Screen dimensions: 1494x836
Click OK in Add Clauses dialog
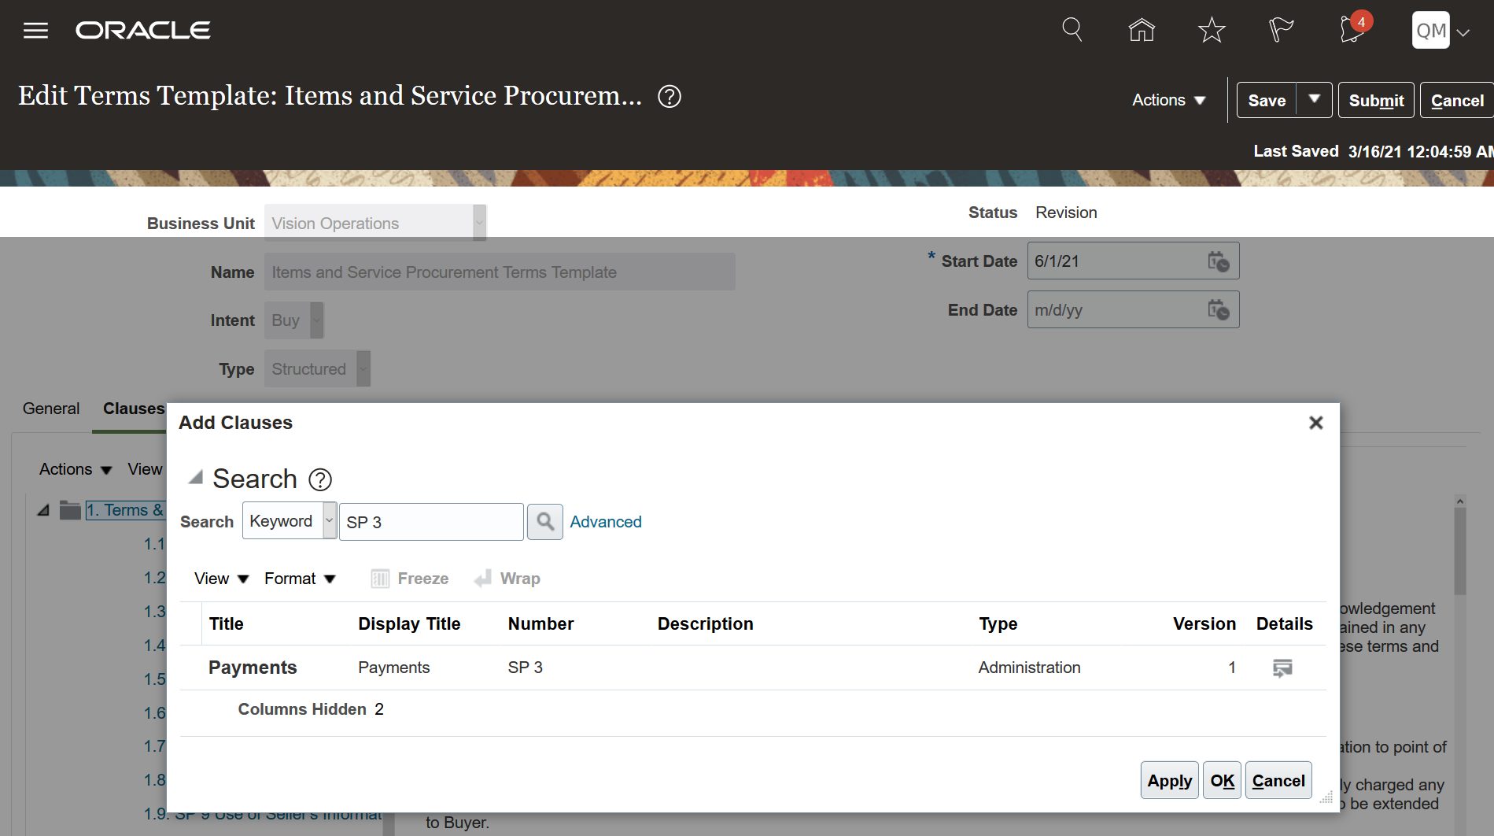1222,780
